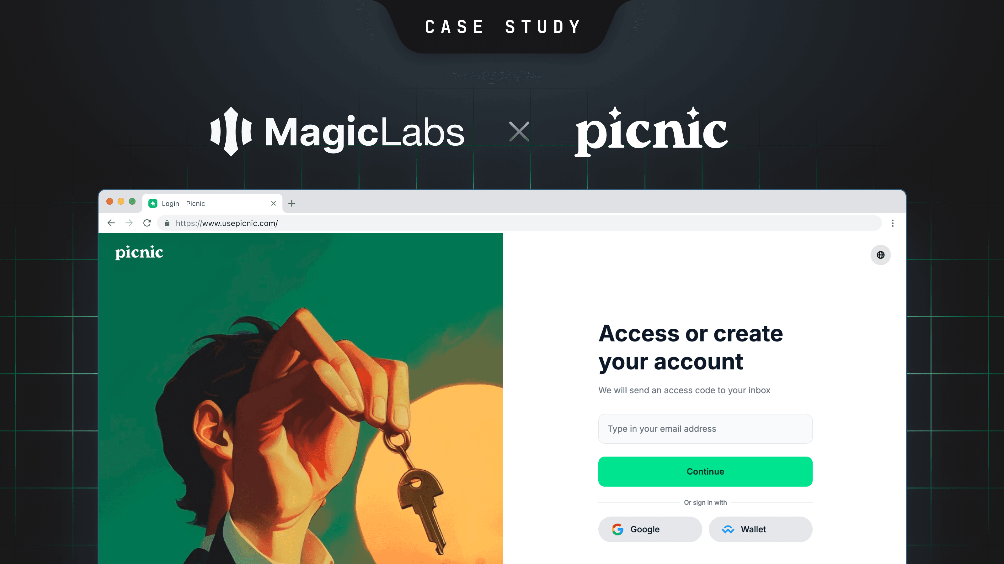Screen dimensions: 1004x564
Task: Reload the page with refresh icon
Action: [147, 223]
